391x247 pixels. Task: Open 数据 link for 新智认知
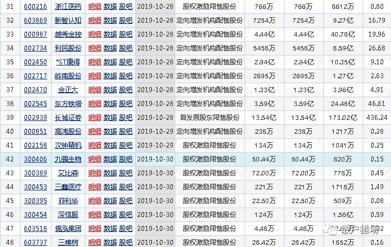coord(110,20)
